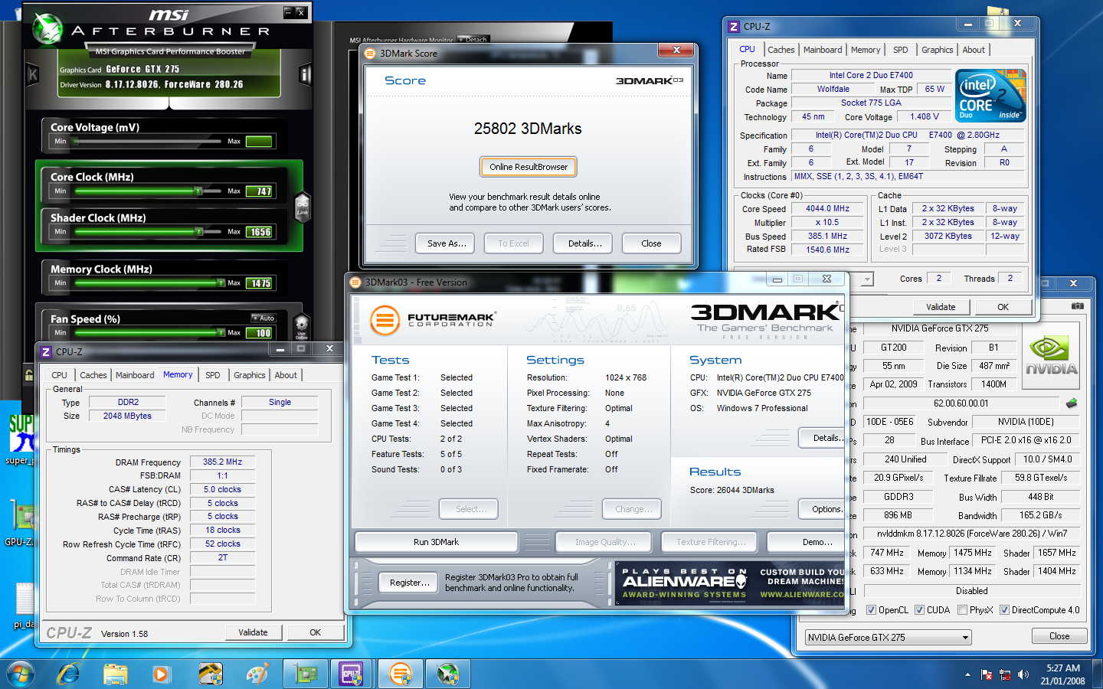Open the GPU selector dropdown NVIDIA GeForce GTX 275
This screenshot has width=1103, height=689.
889,637
